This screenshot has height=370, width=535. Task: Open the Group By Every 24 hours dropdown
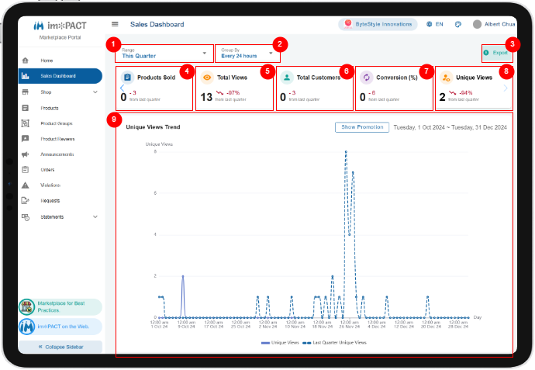click(x=247, y=54)
